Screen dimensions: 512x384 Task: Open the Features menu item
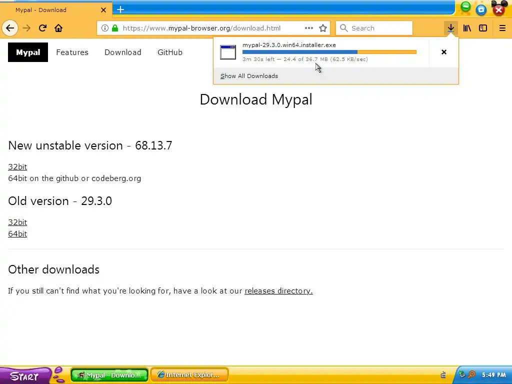click(x=72, y=52)
